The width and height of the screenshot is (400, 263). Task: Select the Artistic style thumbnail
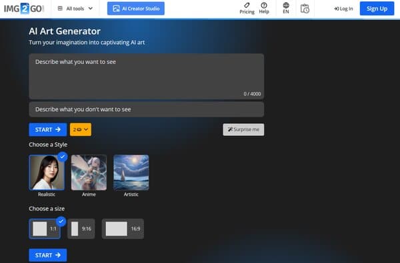(x=131, y=172)
